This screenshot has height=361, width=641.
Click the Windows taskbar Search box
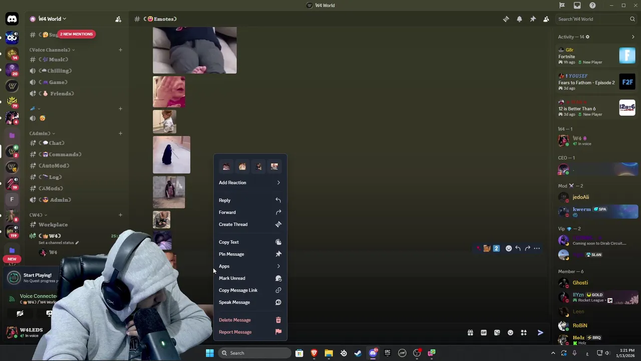pos(254,353)
